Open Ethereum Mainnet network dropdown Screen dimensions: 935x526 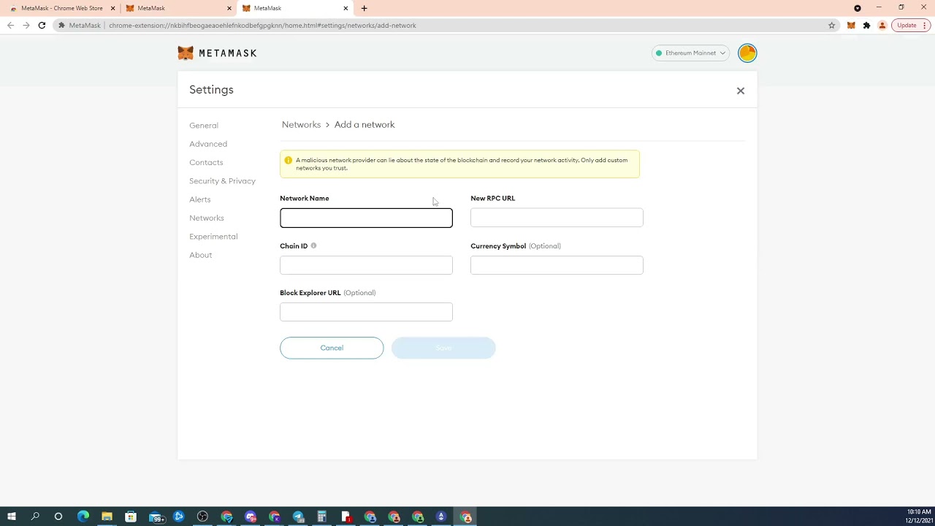pyautogui.click(x=690, y=53)
